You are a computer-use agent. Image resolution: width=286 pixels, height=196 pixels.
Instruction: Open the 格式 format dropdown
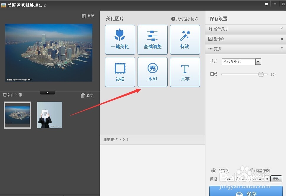pos(258,62)
